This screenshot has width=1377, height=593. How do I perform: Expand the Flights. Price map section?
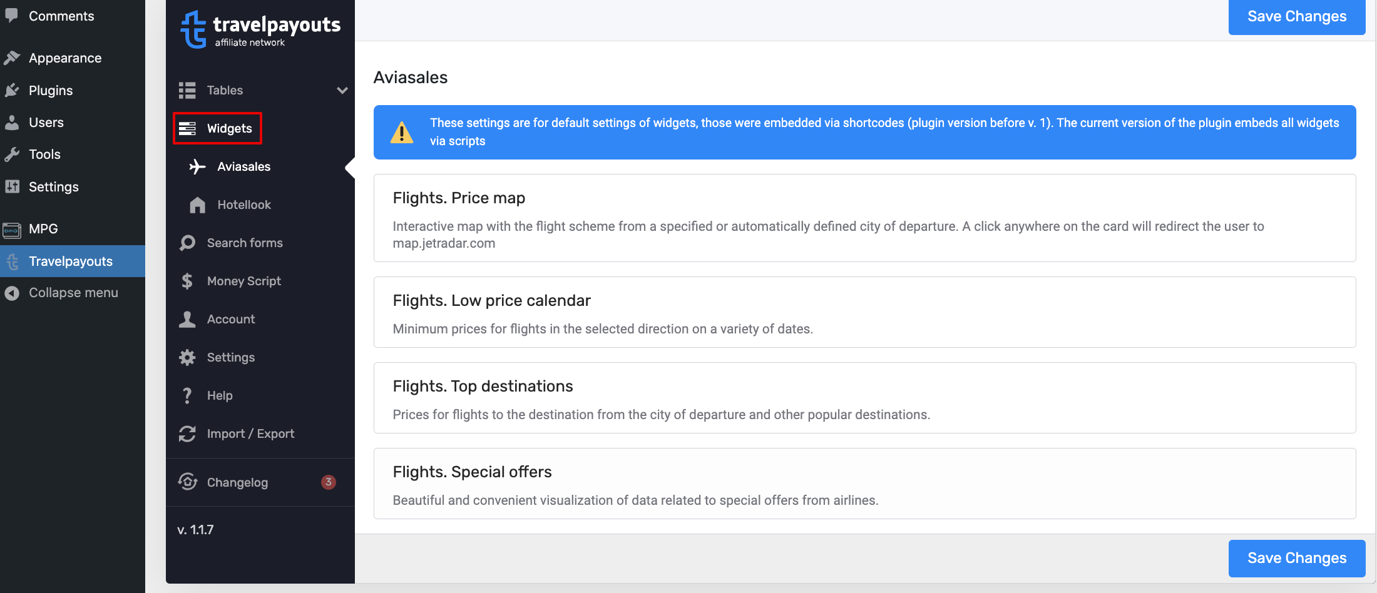tap(864, 218)
